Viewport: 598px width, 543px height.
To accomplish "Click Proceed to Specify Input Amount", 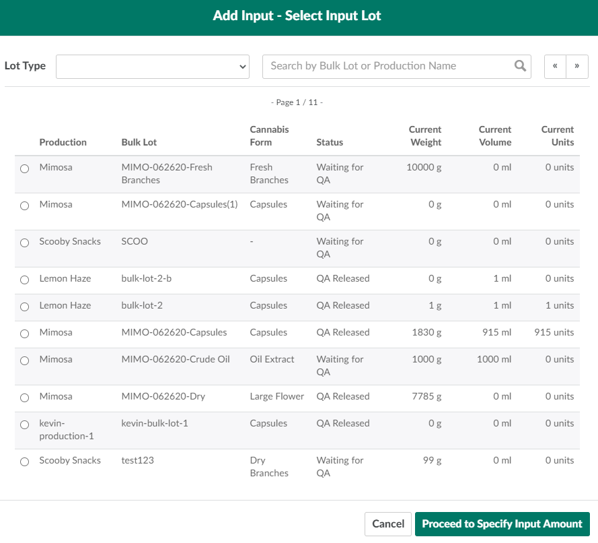I will click(x=502, y=524).
